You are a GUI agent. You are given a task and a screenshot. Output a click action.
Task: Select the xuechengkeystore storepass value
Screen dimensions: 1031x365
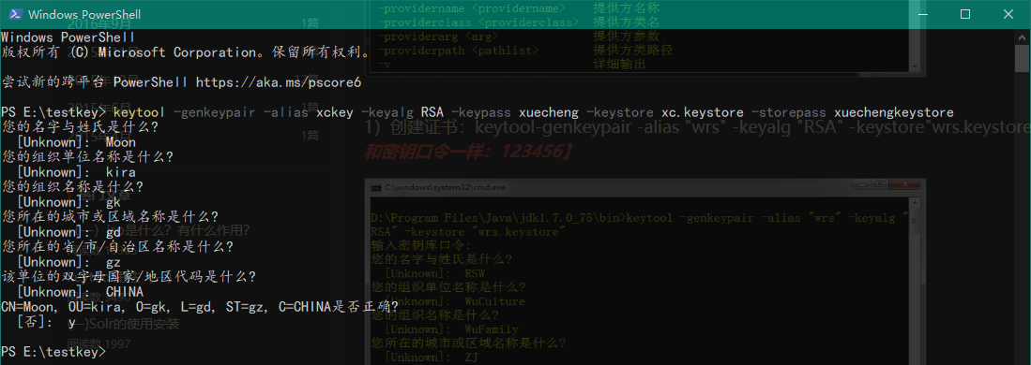[894, 112]
